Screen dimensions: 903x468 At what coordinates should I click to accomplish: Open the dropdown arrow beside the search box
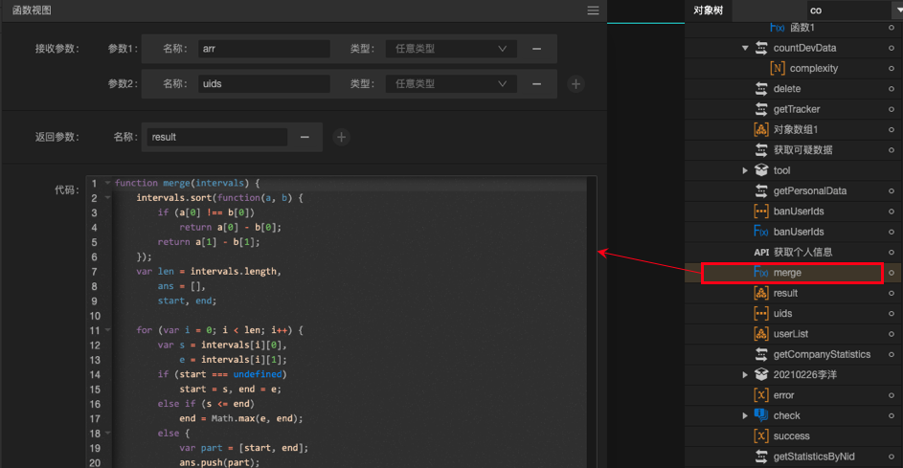(896, 10)
